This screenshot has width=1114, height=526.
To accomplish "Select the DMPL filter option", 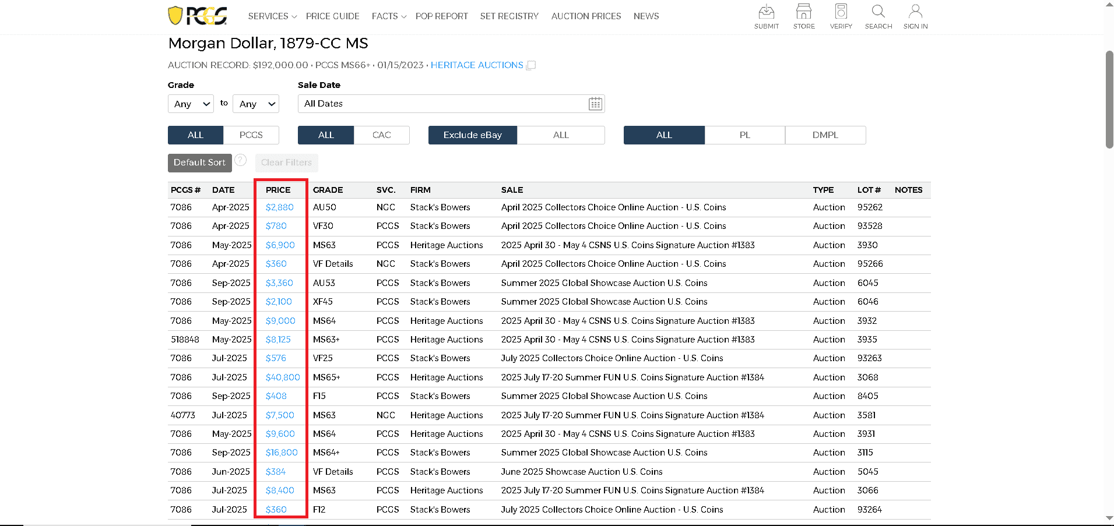I will (825, 135).
